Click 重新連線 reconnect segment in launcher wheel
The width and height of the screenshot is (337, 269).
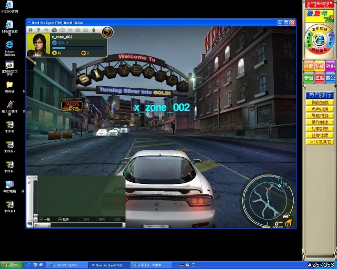[309, 39]
